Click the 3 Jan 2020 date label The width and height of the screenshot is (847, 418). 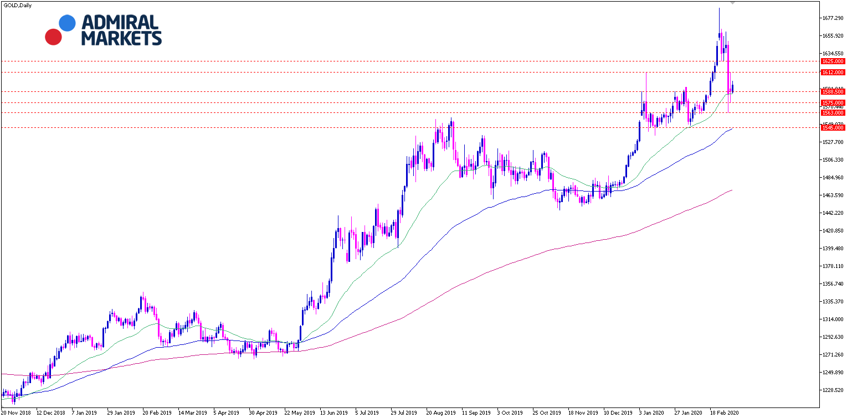pyautogui.click(x=651, y=413)
